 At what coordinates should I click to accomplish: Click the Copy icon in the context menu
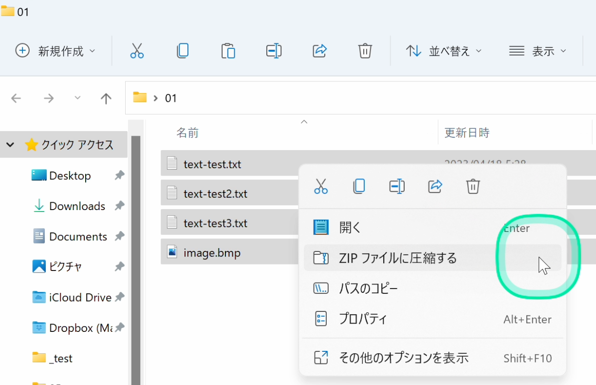359,186
